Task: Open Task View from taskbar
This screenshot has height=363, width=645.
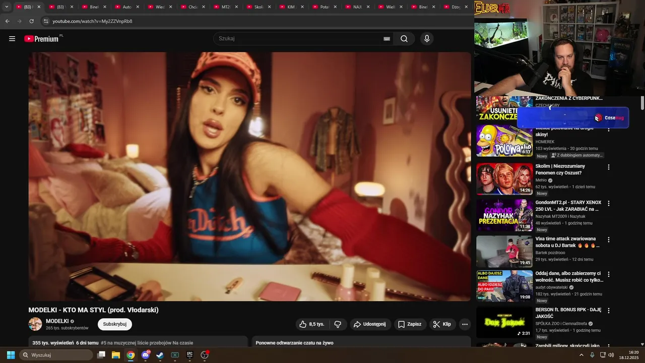Action: click(x=101, y=355)
